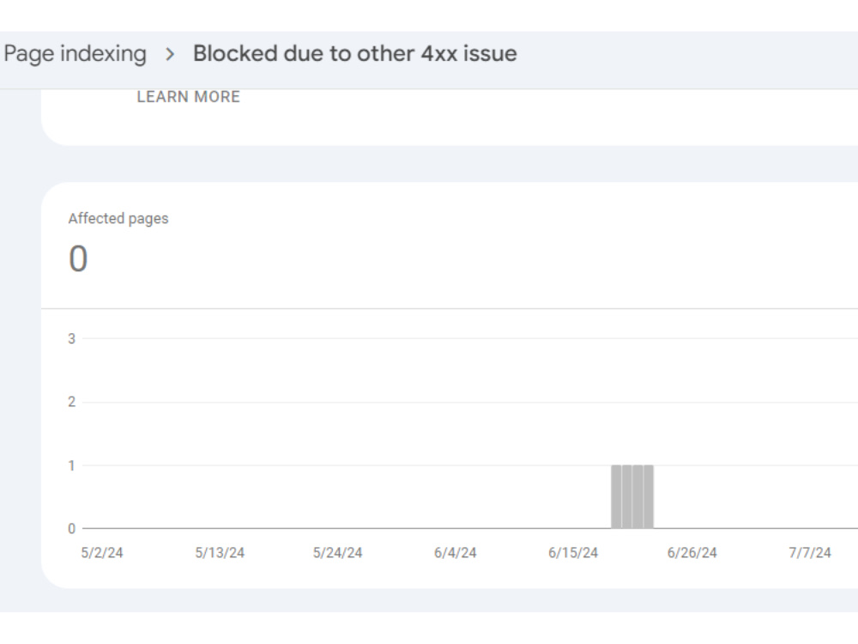The width and height of the screenshot is (858, 644).
Task: Open the LEARN MORE link
Action: (x=188, y=97)
